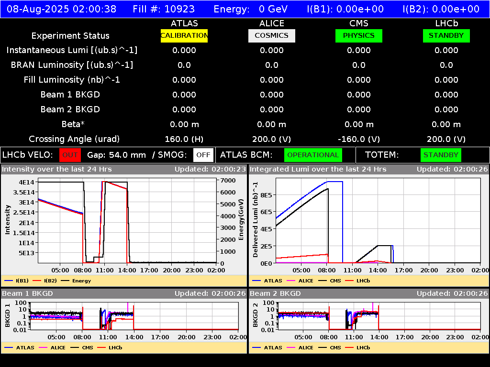Click the Beam 2 BKGD plot area

pos(379,316)
